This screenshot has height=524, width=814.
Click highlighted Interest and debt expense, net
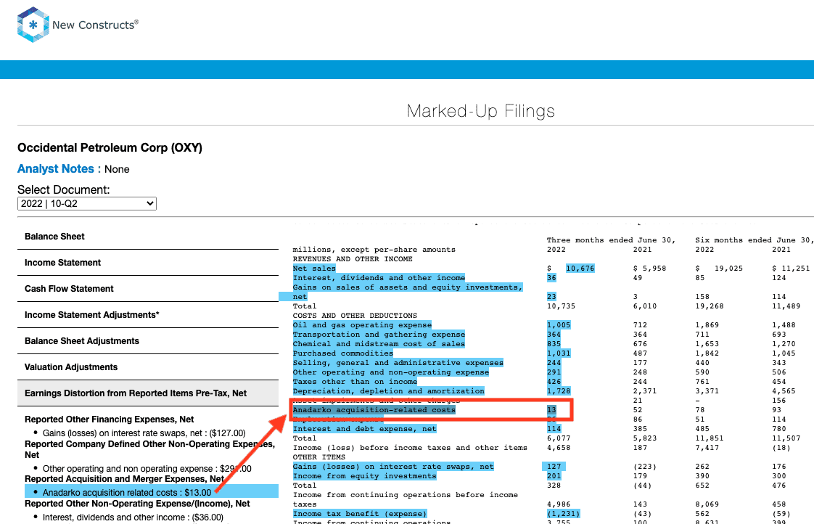(364, 429)
